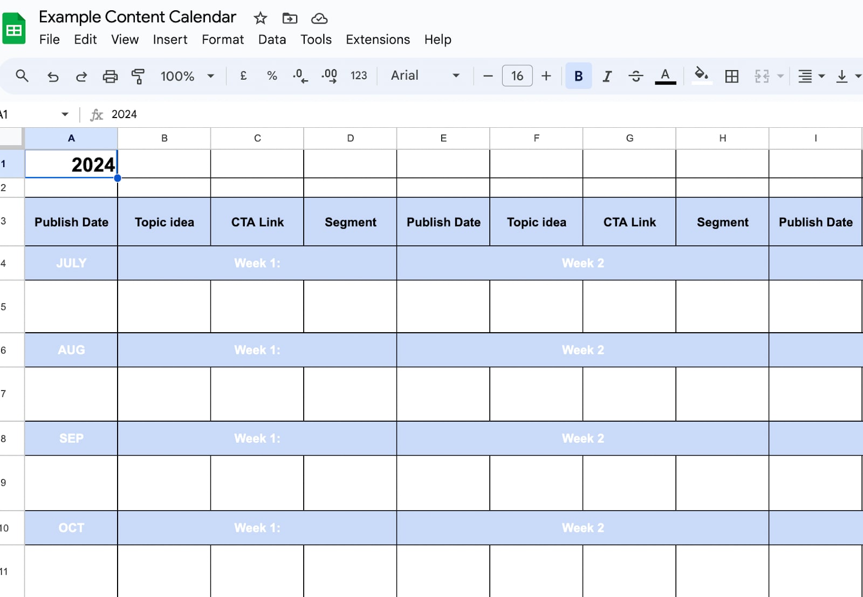Increase font size with plus button

[x=546, y=76]
